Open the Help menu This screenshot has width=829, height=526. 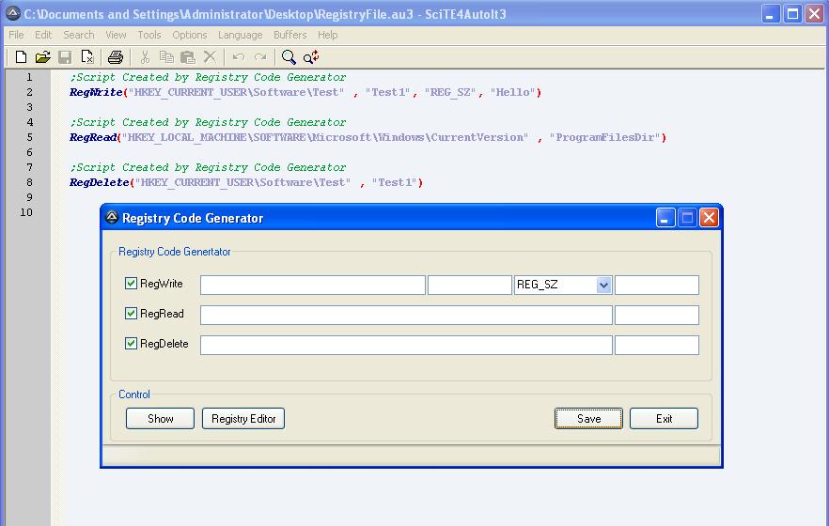point(327,35)
